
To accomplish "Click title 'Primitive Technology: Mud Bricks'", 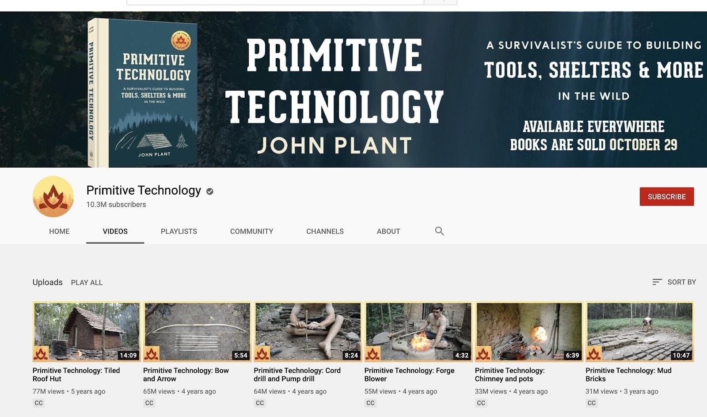I will click(x=628, y=375).
